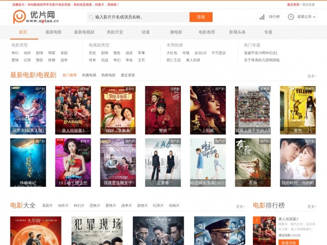Filter 电影大全 by 纪录片
The height and width of the screenshot is (245, 327).
[x=158, y=205]
